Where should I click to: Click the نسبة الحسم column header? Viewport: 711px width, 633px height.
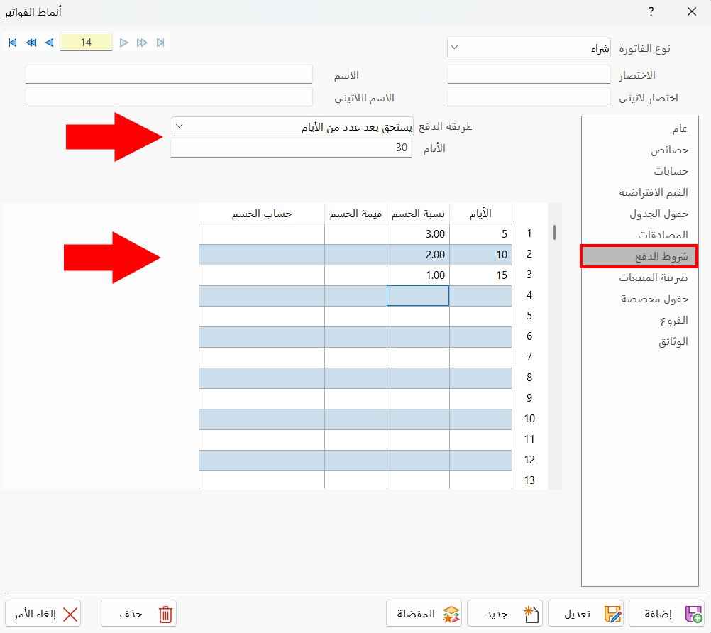click(x=418, y=214)
